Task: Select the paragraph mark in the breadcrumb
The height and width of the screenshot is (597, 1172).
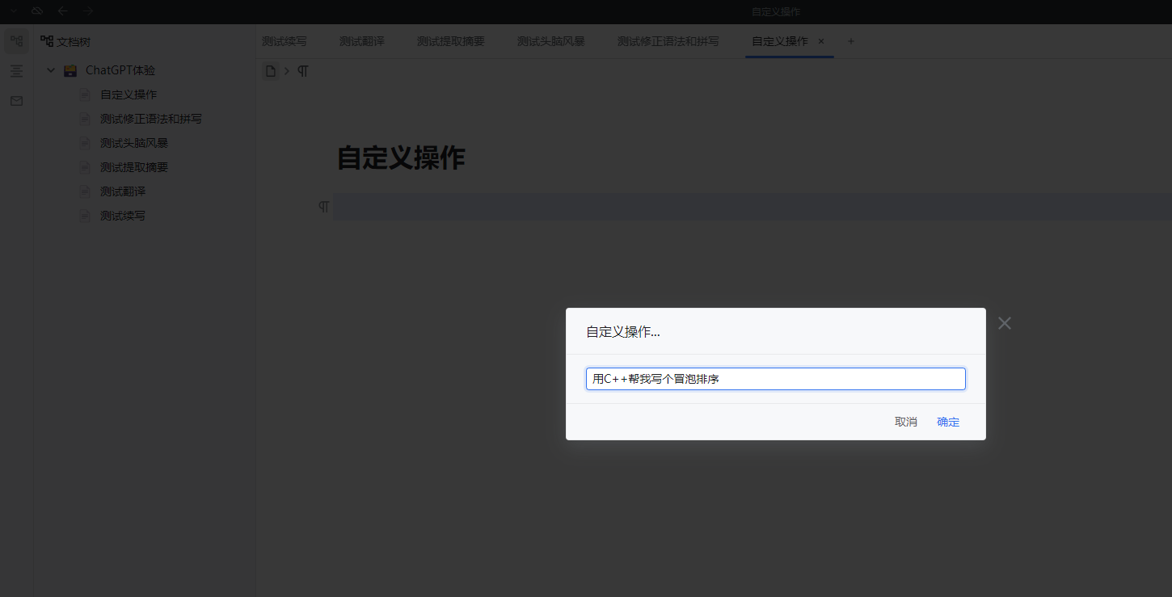Action: (x=302, y=71)
